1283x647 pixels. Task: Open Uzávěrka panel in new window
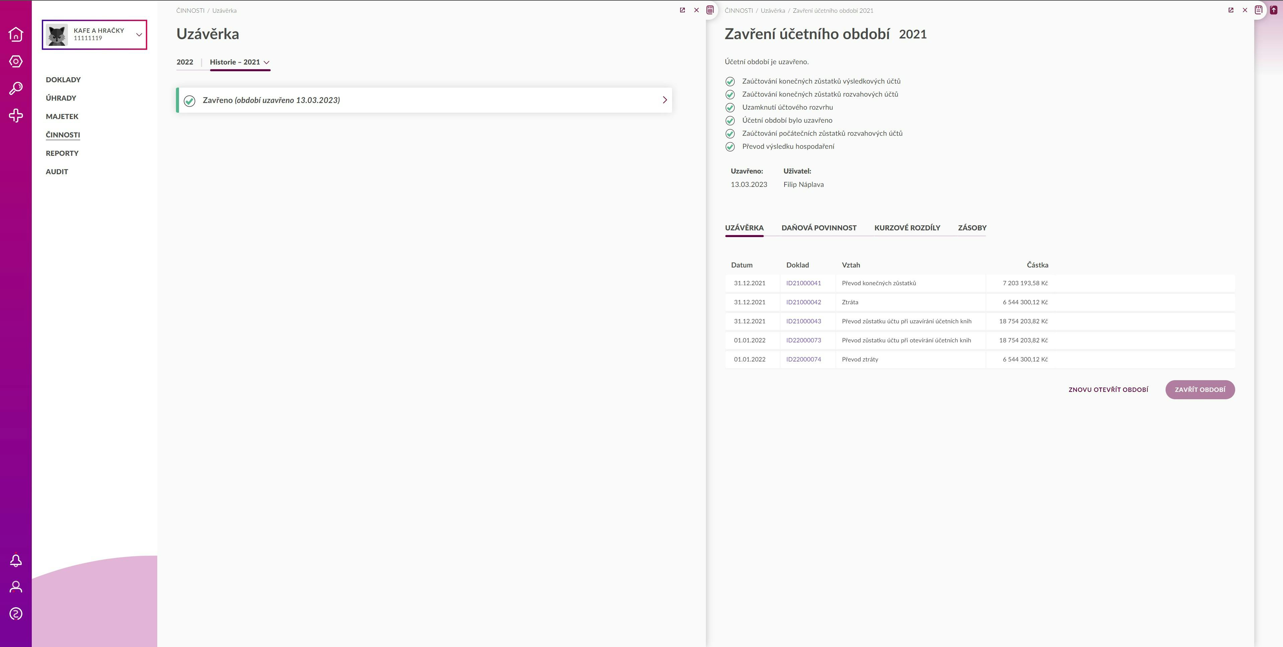point(682,10)
